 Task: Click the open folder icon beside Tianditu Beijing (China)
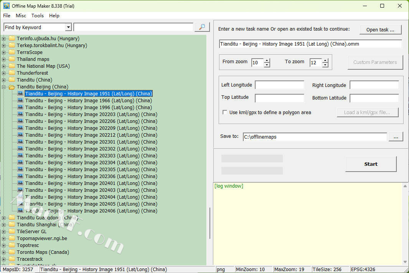[x=12, y=87]
